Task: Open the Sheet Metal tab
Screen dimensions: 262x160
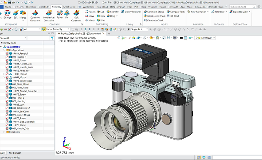Action: tap(69, 7)
